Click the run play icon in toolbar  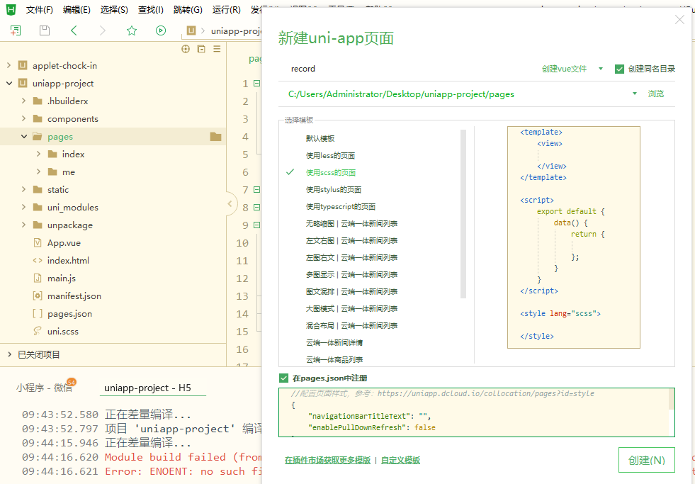coord(161,30)
